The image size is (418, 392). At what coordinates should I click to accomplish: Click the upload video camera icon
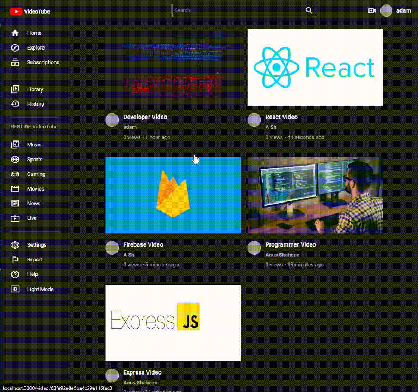click(372, 10)
